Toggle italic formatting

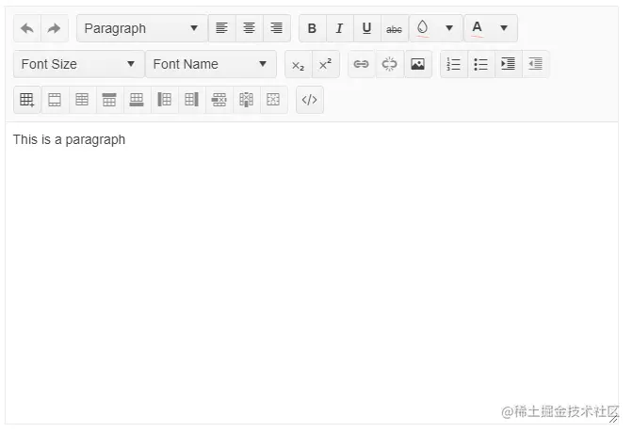(339, 28)
